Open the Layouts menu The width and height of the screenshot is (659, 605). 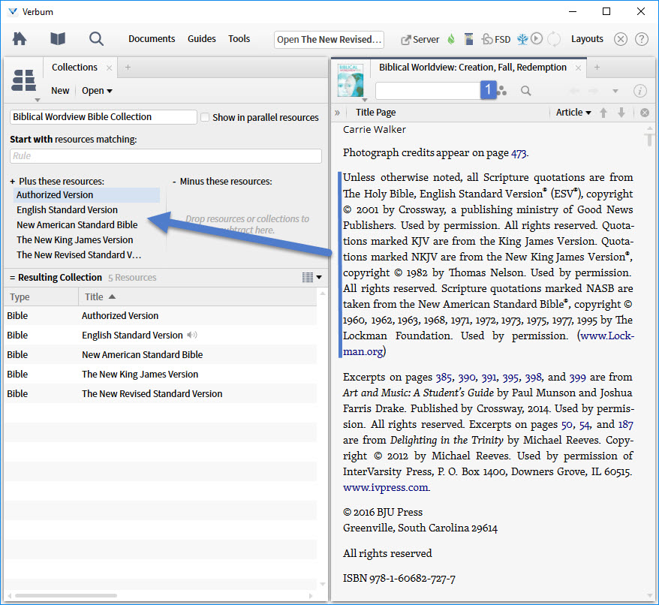coord(587,39)
